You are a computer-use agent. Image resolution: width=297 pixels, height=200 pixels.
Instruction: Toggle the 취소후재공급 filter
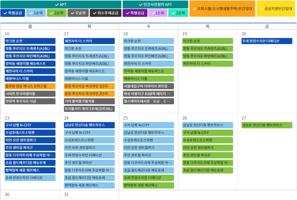[x=106, y=13]
